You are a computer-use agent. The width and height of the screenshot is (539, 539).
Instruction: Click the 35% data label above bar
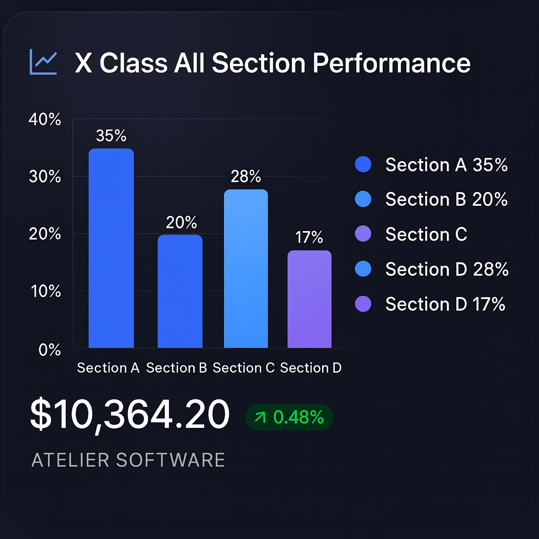coord(111,136)
